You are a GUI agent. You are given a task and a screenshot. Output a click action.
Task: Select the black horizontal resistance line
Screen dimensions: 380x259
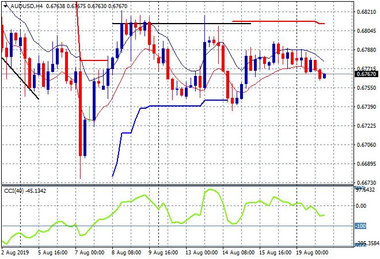(181, 24)
